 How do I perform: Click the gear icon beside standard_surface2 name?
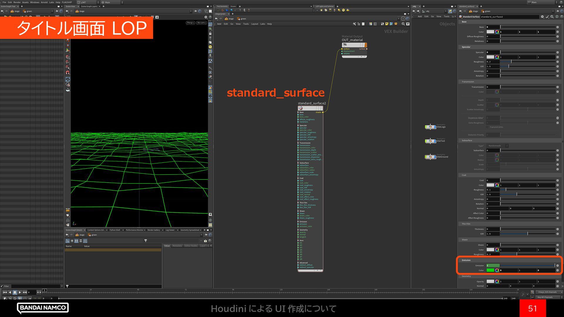pyautogui.click(x=542, y=17)
